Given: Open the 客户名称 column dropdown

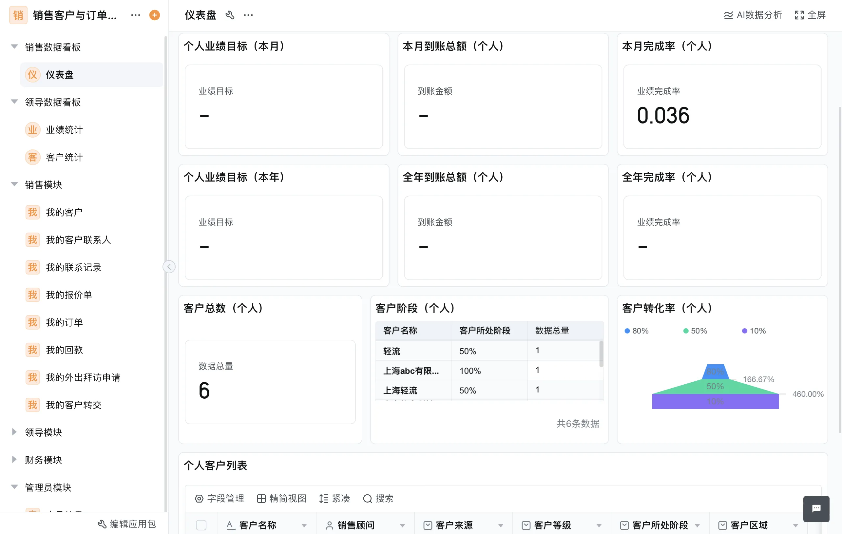Looking at the screenshot, I should [304, 525].
